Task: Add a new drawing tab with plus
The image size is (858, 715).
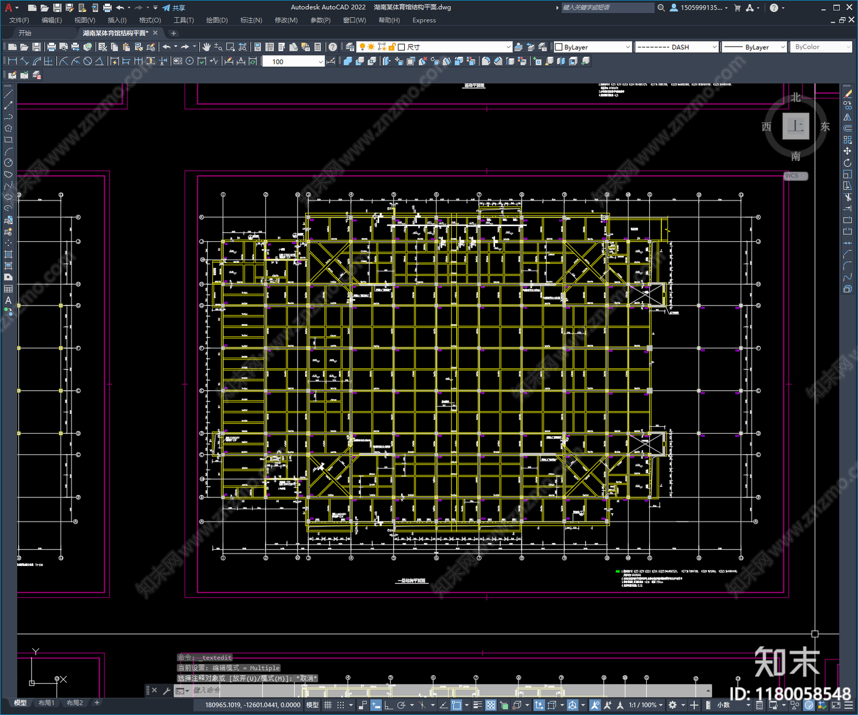Action: tap(173, 33)
